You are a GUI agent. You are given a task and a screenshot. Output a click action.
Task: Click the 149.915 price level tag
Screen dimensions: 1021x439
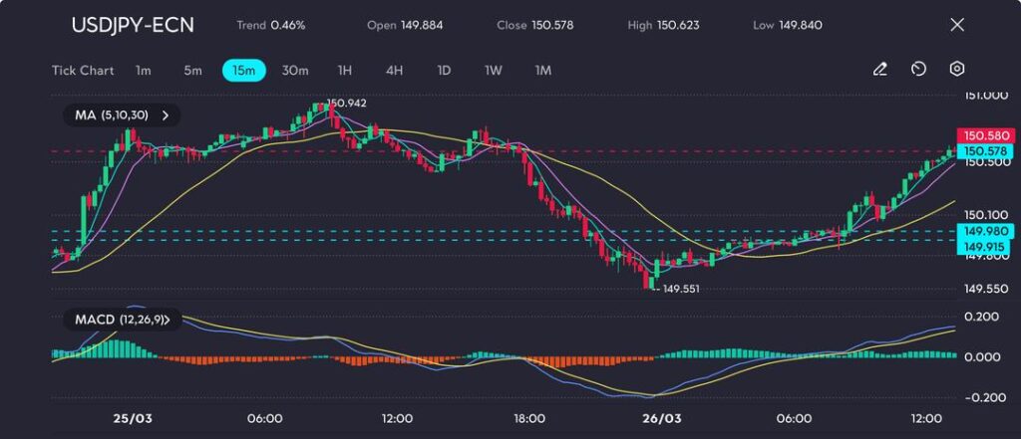[985, 243]
